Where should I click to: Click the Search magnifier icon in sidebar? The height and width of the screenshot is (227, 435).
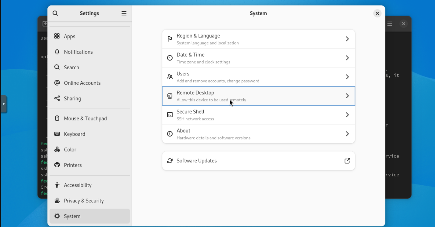57,67
